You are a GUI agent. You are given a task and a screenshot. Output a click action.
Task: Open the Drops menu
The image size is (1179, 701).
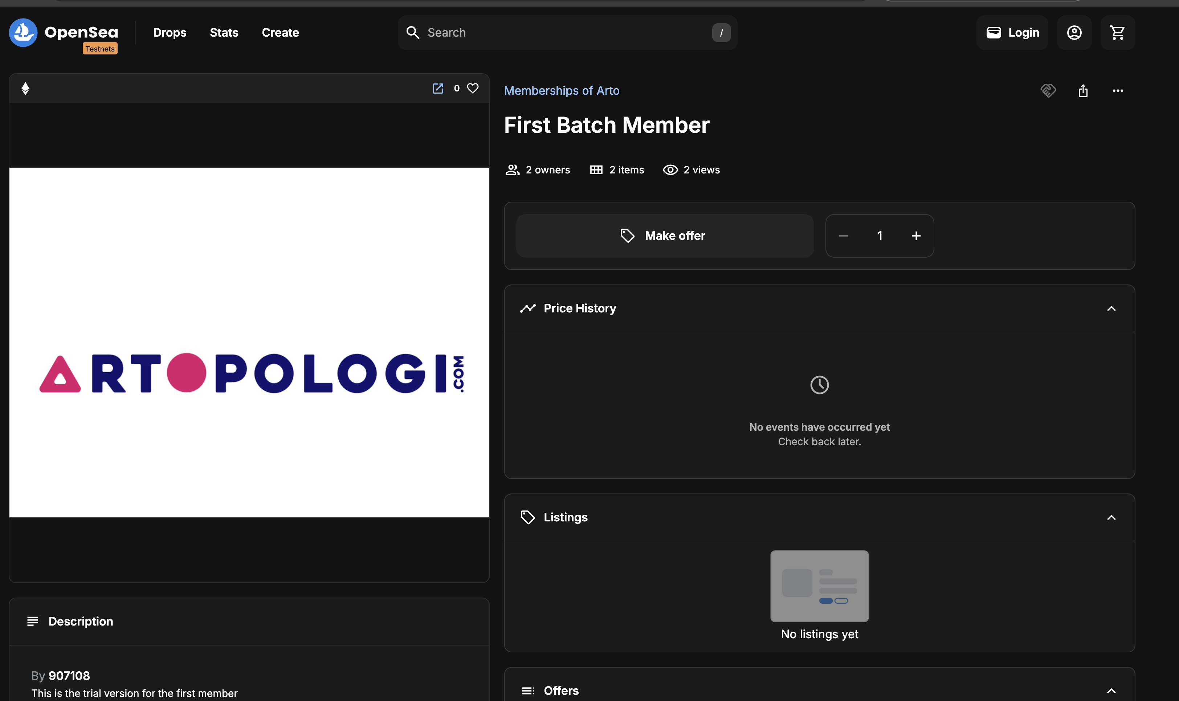click(169, 32)
